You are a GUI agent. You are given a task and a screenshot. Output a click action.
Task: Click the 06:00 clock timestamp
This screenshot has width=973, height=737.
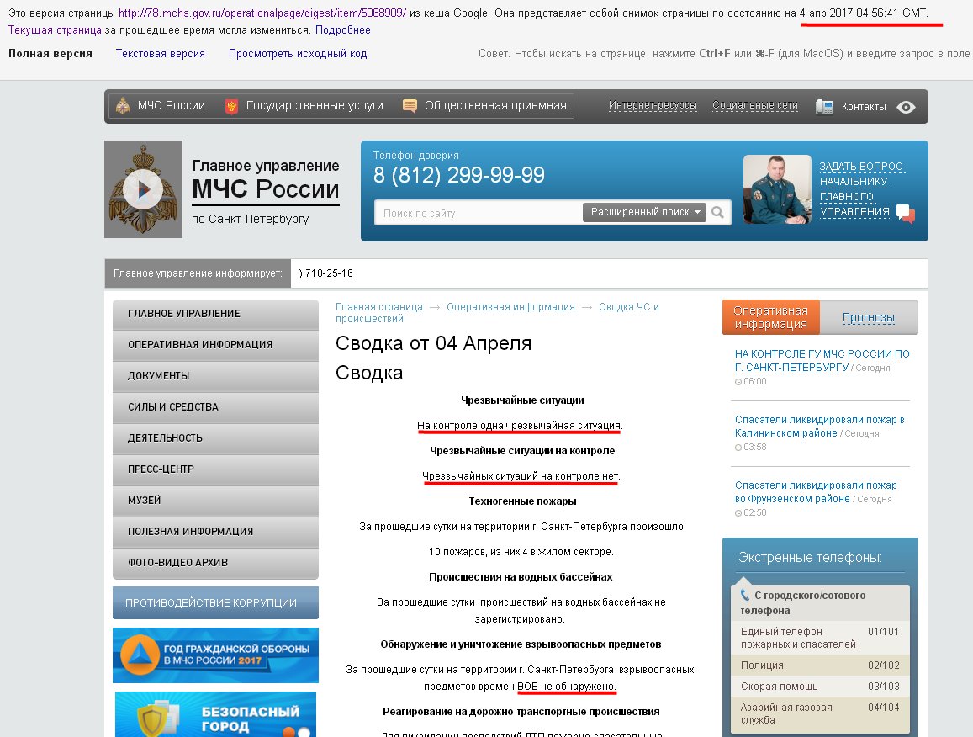[751, 381]
